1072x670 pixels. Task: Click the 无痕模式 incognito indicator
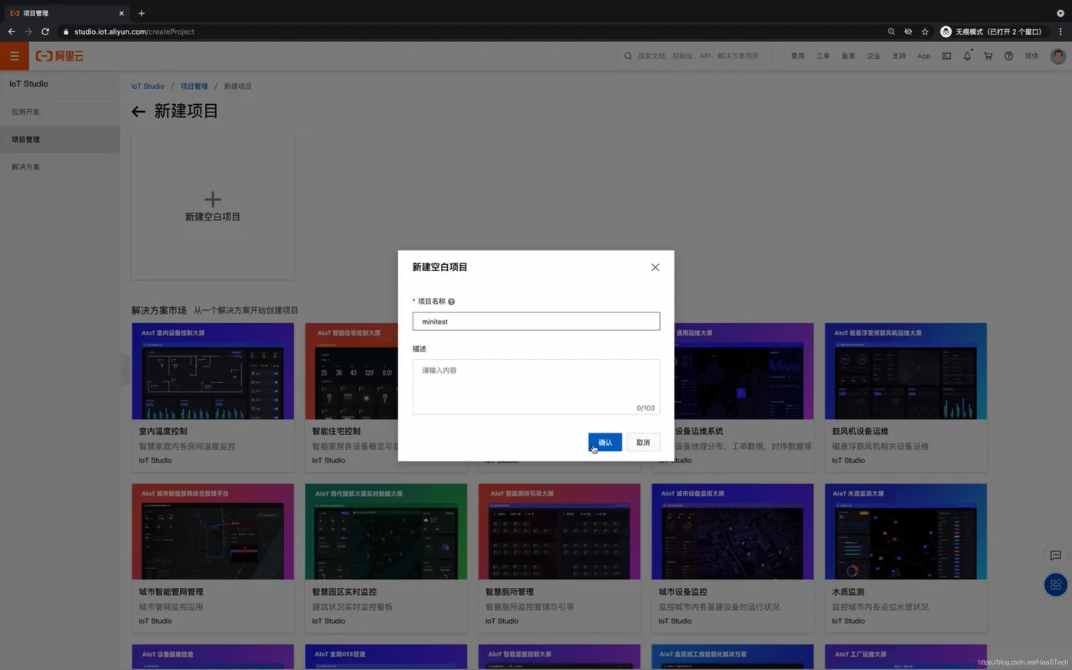992,31
